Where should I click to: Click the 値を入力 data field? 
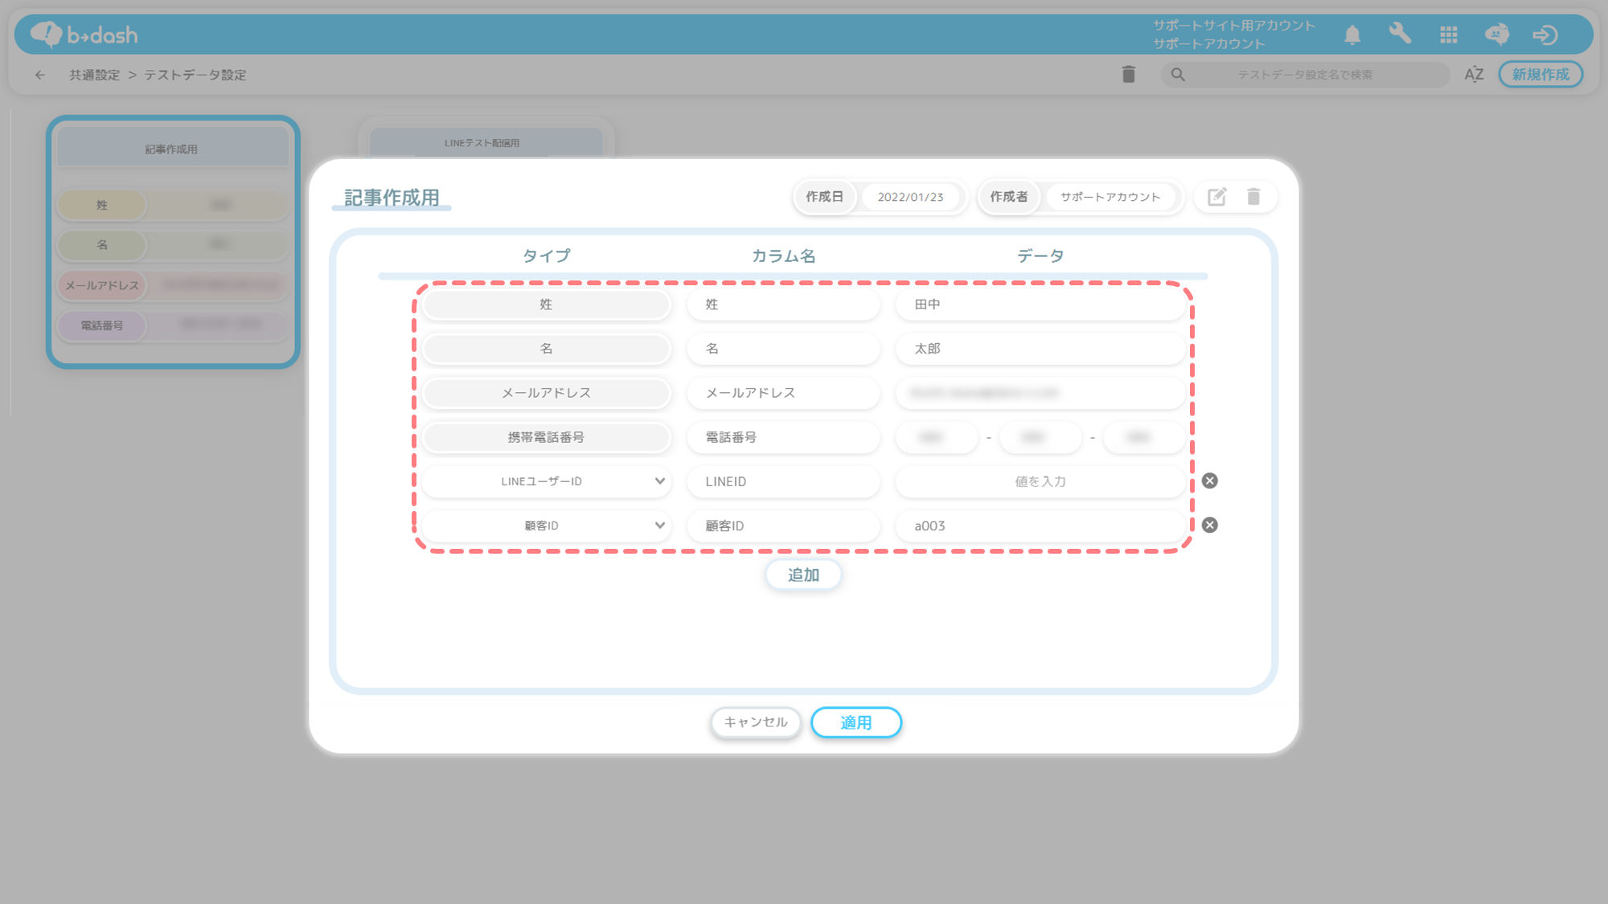click(x=1040, y=481)
